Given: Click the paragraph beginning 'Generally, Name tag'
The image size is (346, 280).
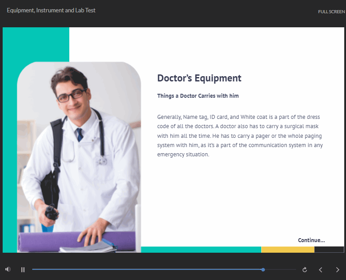Looking at the screenshot, I should (x=240, y=136).
